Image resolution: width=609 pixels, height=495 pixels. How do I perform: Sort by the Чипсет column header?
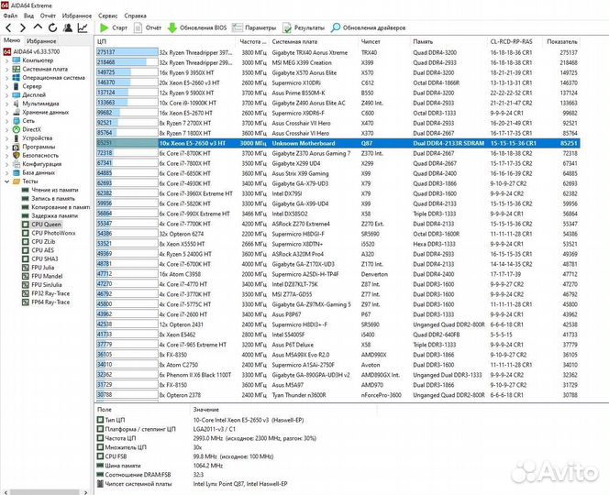[383, 41]
